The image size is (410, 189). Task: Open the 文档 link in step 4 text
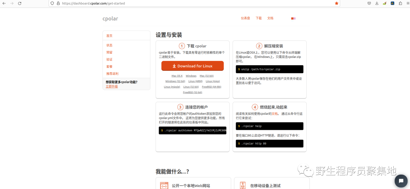click(274, 114)
